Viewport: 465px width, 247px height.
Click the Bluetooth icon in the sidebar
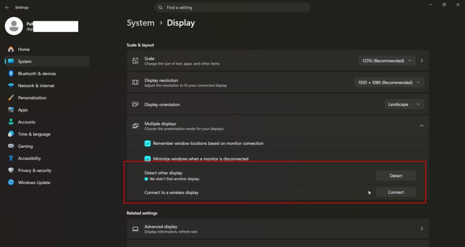11,73
